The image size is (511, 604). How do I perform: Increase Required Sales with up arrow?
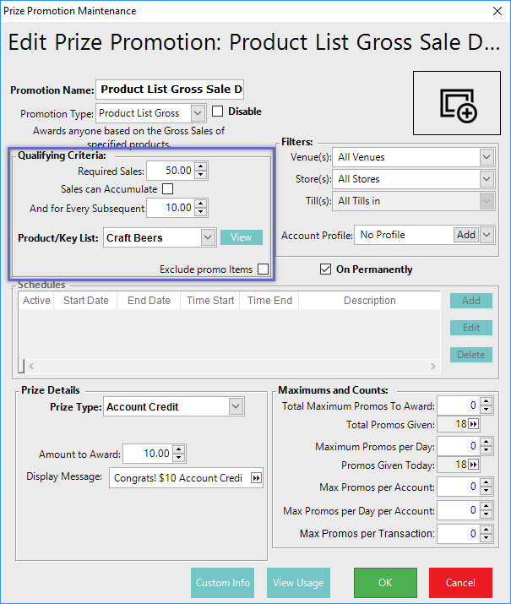200,167
